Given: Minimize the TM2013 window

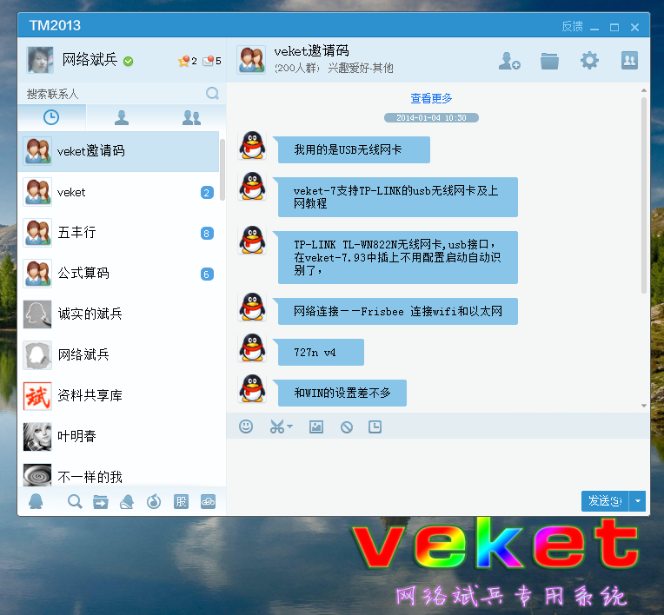Looking at the screenshot, I should [x=594, y=28].
